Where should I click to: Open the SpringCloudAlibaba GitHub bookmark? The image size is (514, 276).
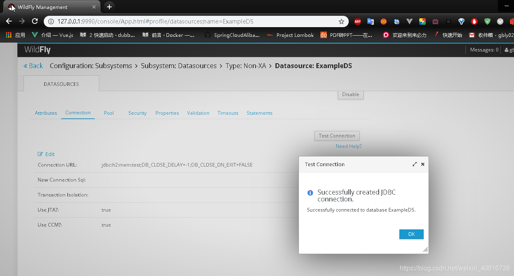pyautogui.click(x=232, y=35)
